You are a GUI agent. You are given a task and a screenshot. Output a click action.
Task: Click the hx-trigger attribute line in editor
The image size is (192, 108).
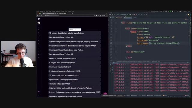158,43
